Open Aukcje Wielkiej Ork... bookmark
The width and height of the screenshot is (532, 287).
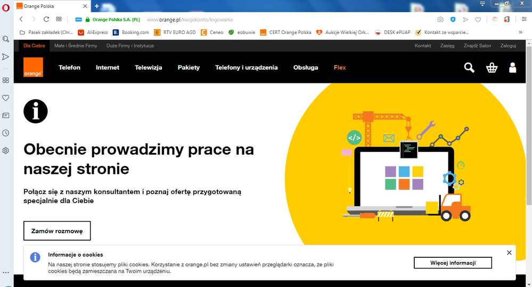[x=342, y=32]
